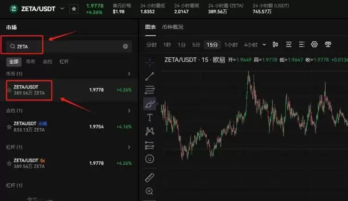
Task: Expand the 合约 (1) section arrow
Action: pyautogui.click(x=129, y=111)
